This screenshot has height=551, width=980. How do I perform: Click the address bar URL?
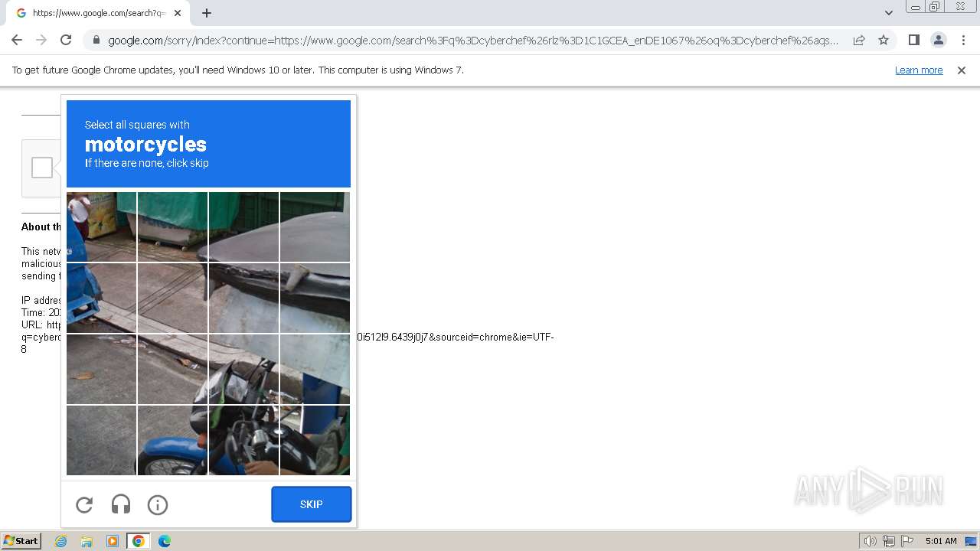tap(473, 40)
